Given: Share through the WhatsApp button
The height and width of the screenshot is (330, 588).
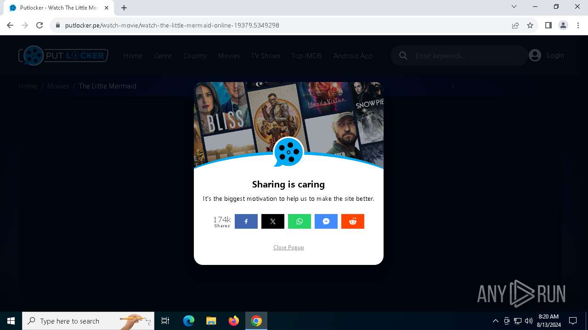Looking at the screenshot, I should (x=299, y=221).
